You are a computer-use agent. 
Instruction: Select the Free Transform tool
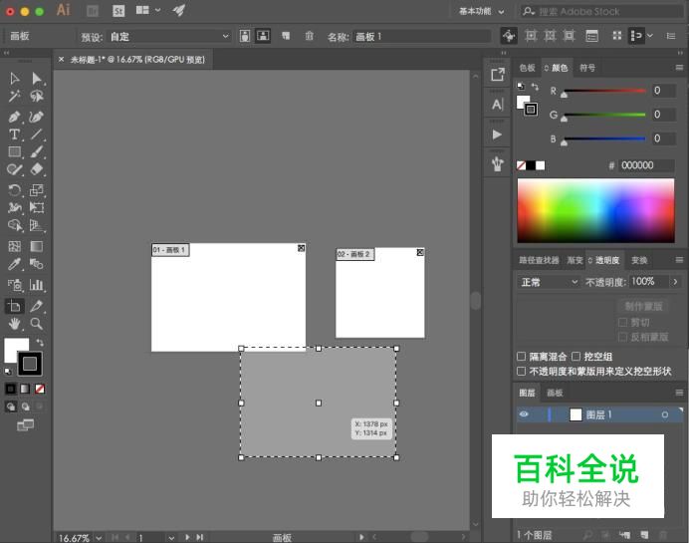(x=37, y=207)
